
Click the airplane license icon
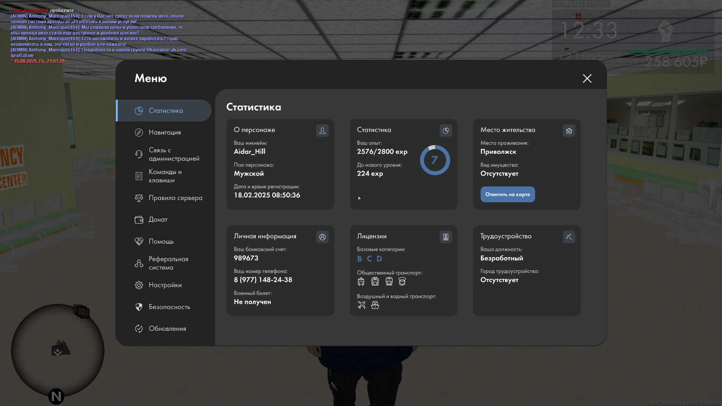(x=361, y=305)
